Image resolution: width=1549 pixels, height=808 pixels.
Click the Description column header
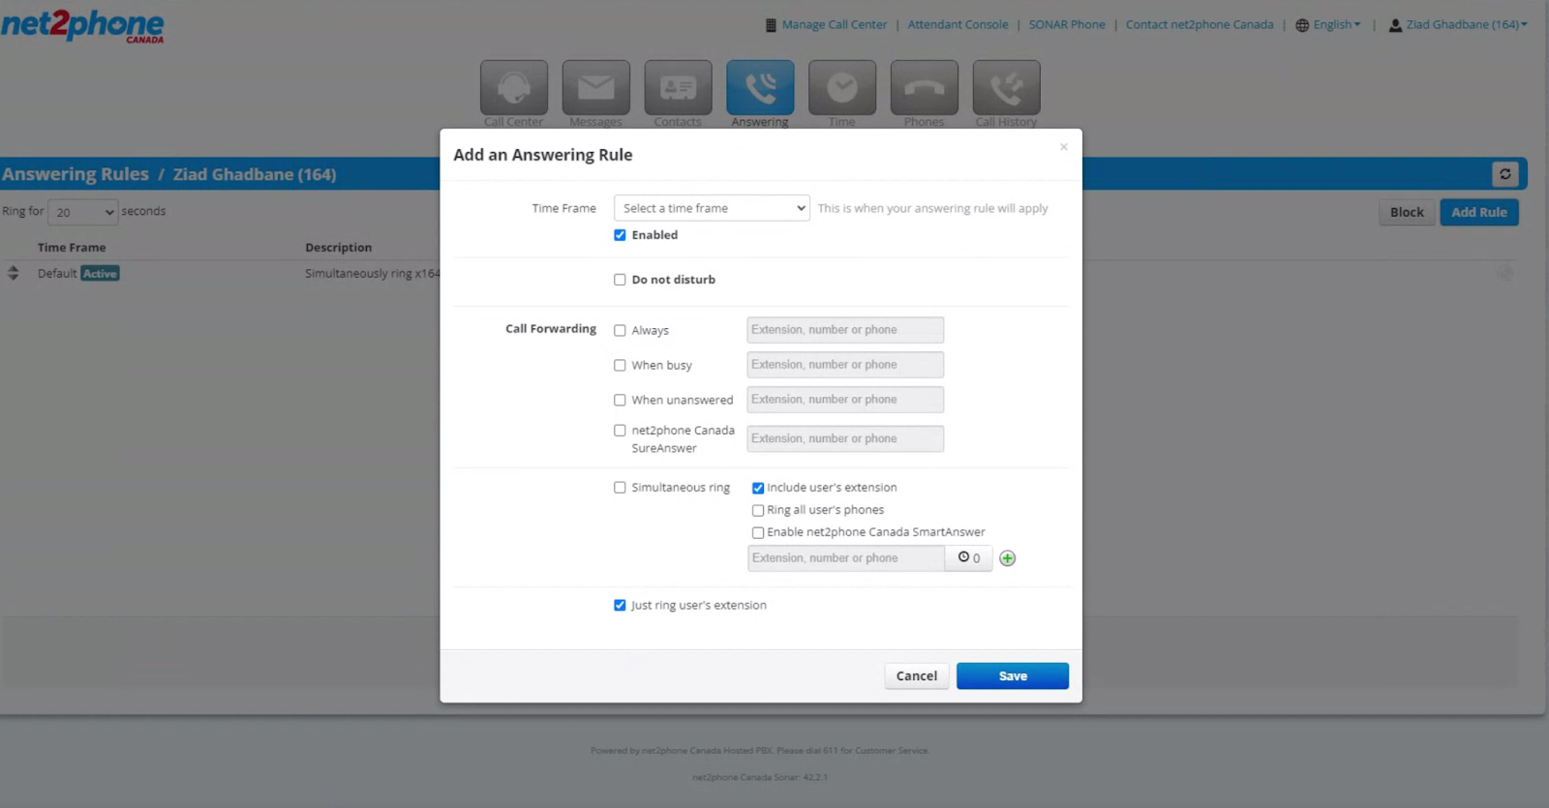click(338, 248)
